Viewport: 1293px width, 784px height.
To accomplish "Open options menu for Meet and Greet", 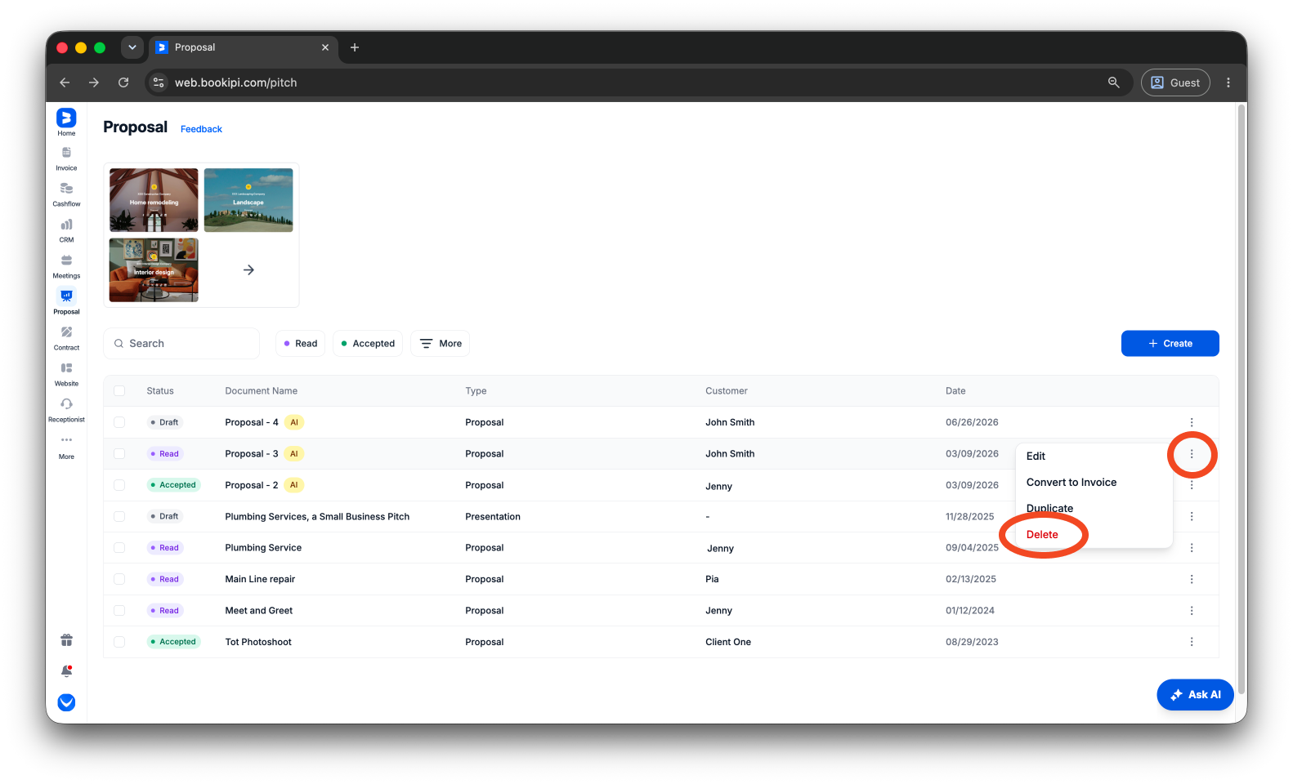I will [1192, 611].
